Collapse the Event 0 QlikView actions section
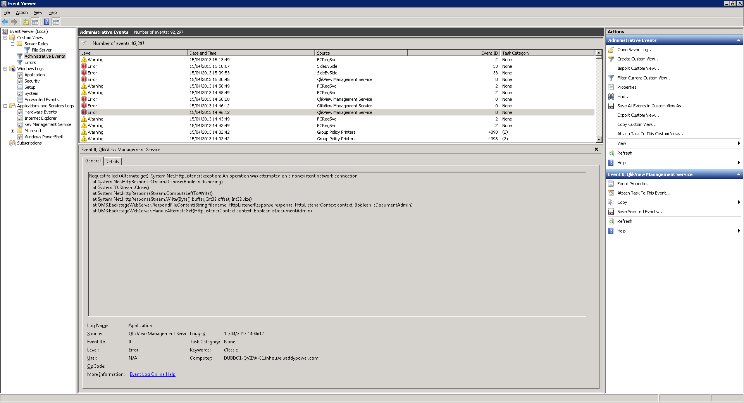This screenshot has height=403, width=744. click(739, 174)
